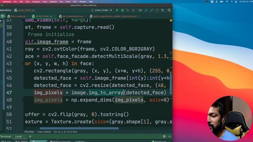
Task: Click cv2.COLOR_BGR2GRAY on line 41
Action: 126,49
